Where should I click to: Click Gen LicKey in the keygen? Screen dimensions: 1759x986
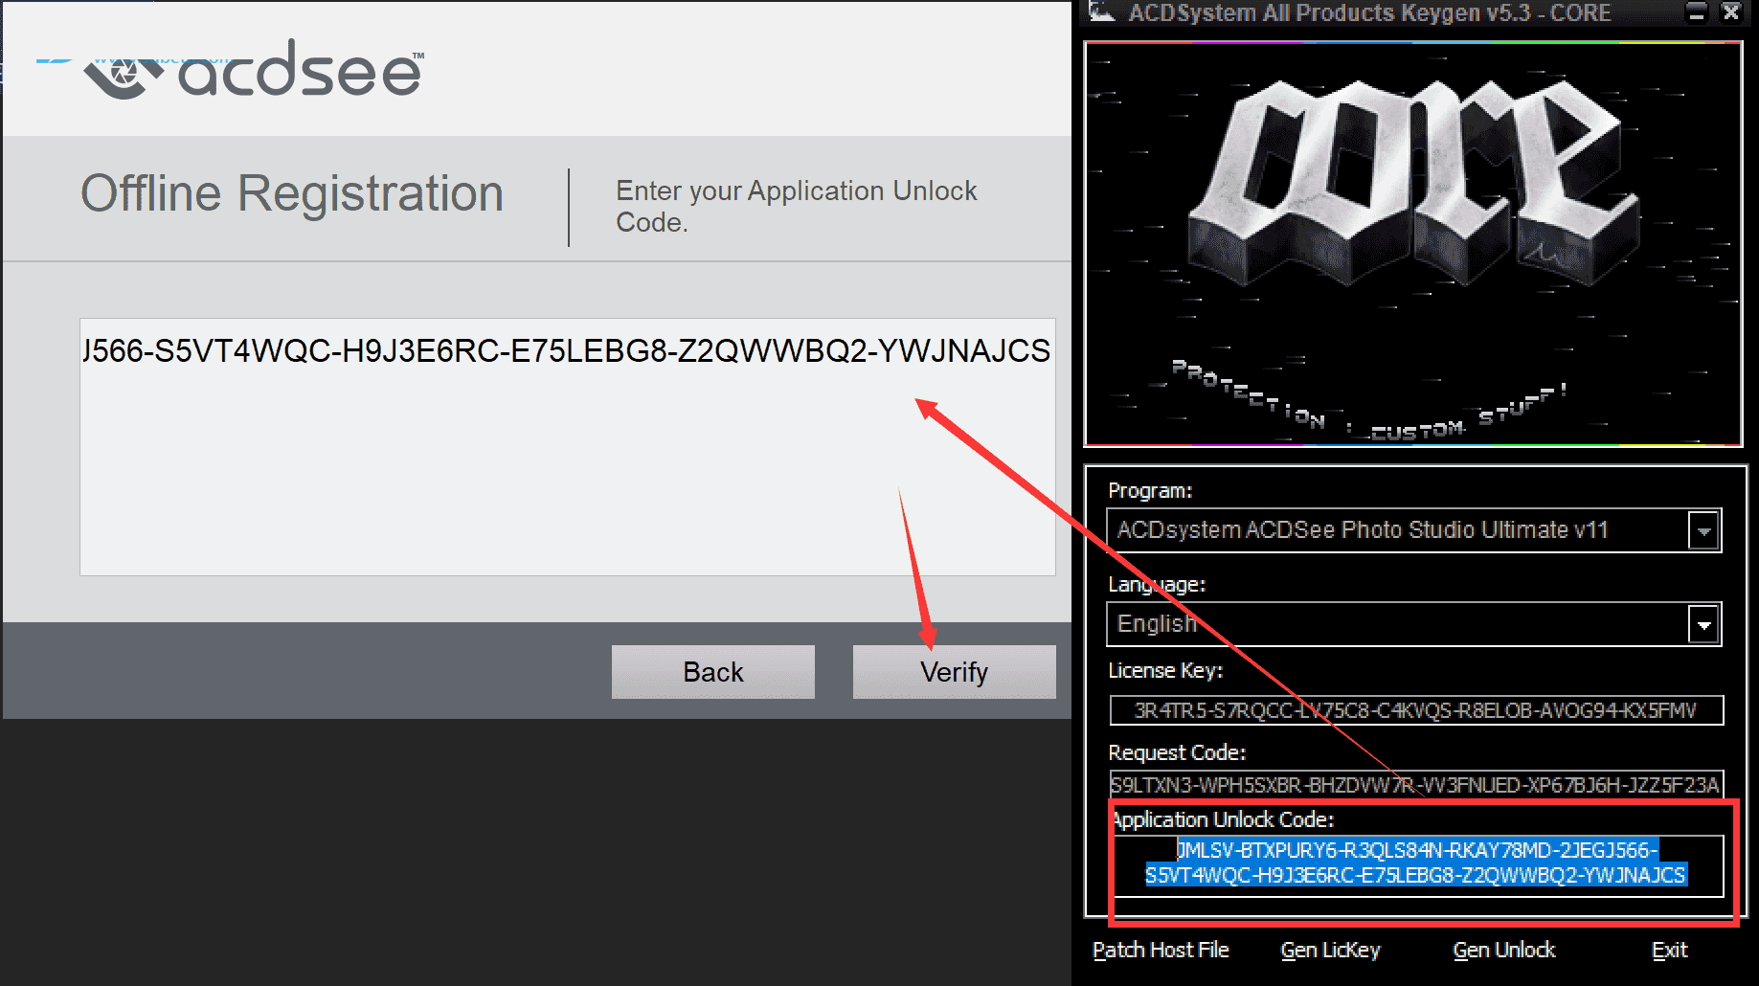tap(1331, 950)
